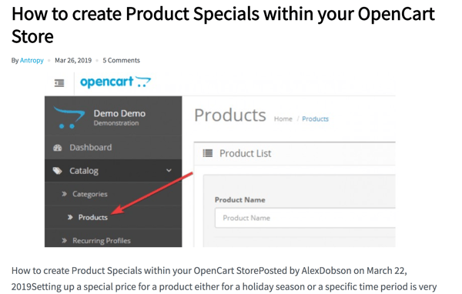Open the 5 Comments link
The image size is (462, 294).
pyautogui.click(x=121, y=60)
